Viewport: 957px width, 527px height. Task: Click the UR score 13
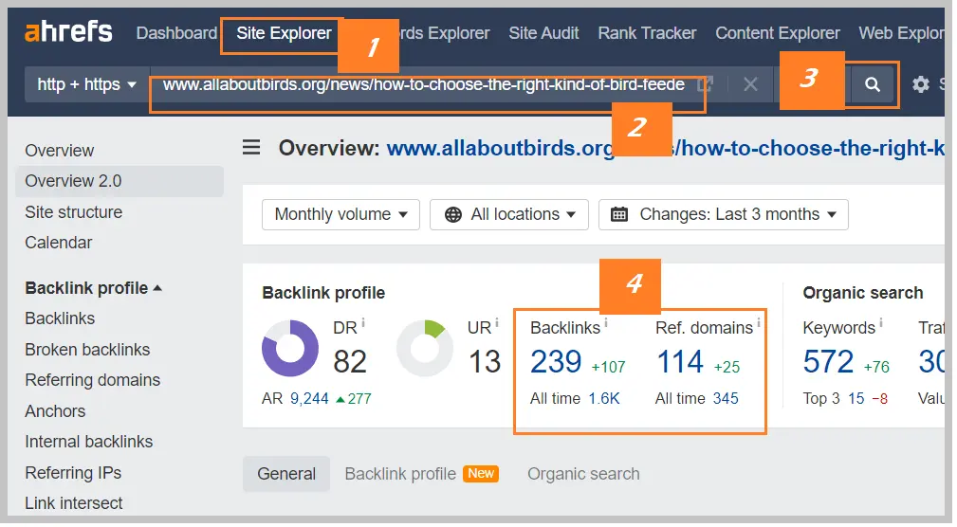(485, 362)
